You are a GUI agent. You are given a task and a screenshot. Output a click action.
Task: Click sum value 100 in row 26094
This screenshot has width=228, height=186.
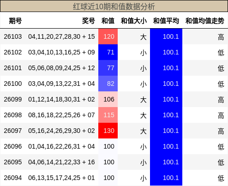(109, 178)
